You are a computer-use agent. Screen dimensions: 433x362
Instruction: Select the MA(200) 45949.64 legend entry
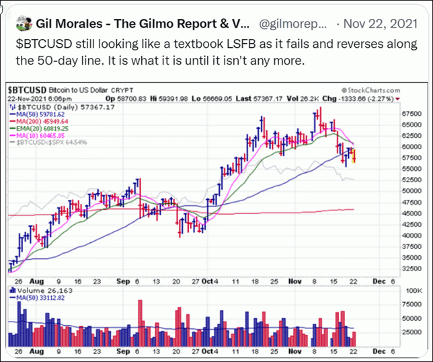(x=39, y=122)
